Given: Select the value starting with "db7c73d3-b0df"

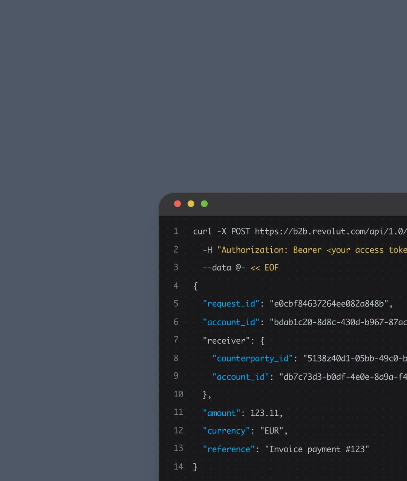Looking at the screenshot, I should [x=343, y=377].
